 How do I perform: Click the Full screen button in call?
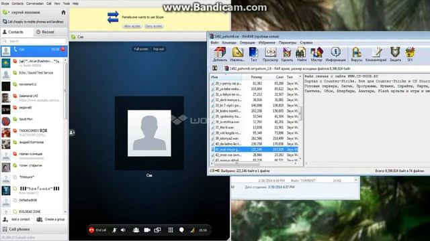coord(141,49)
